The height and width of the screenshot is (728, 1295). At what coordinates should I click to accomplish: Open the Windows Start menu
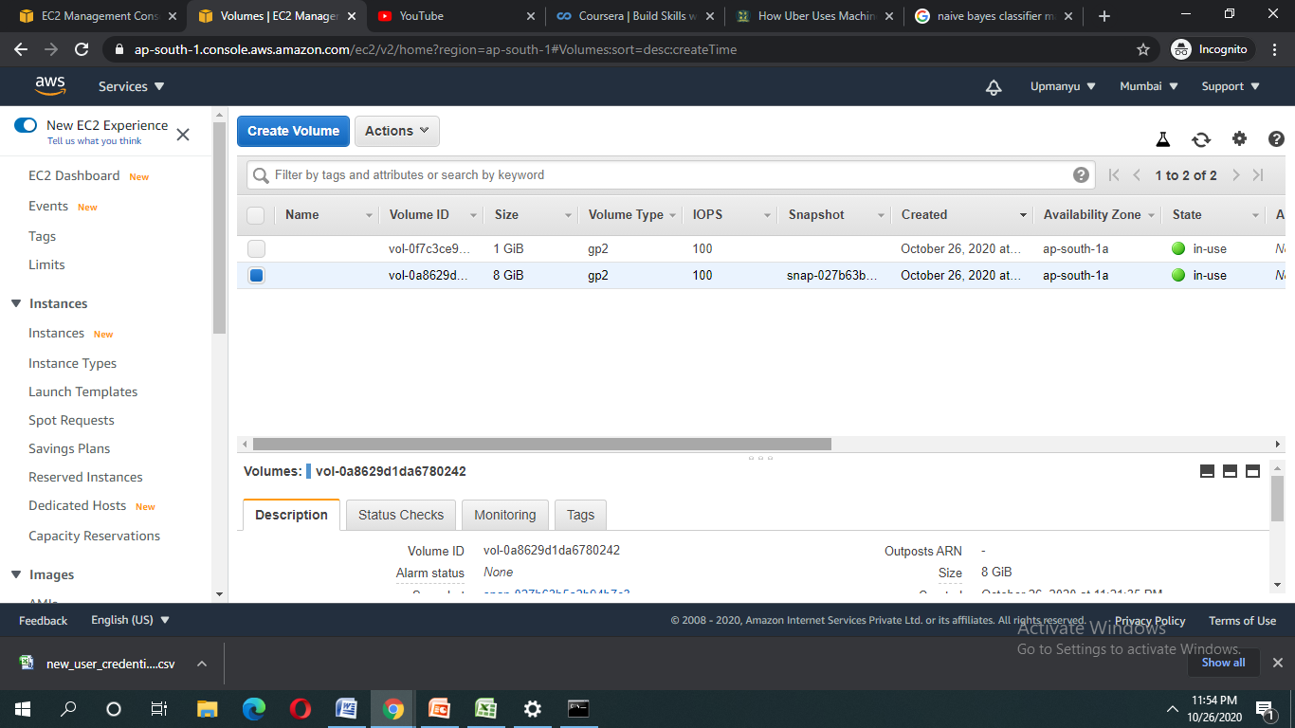pos(23,708)
